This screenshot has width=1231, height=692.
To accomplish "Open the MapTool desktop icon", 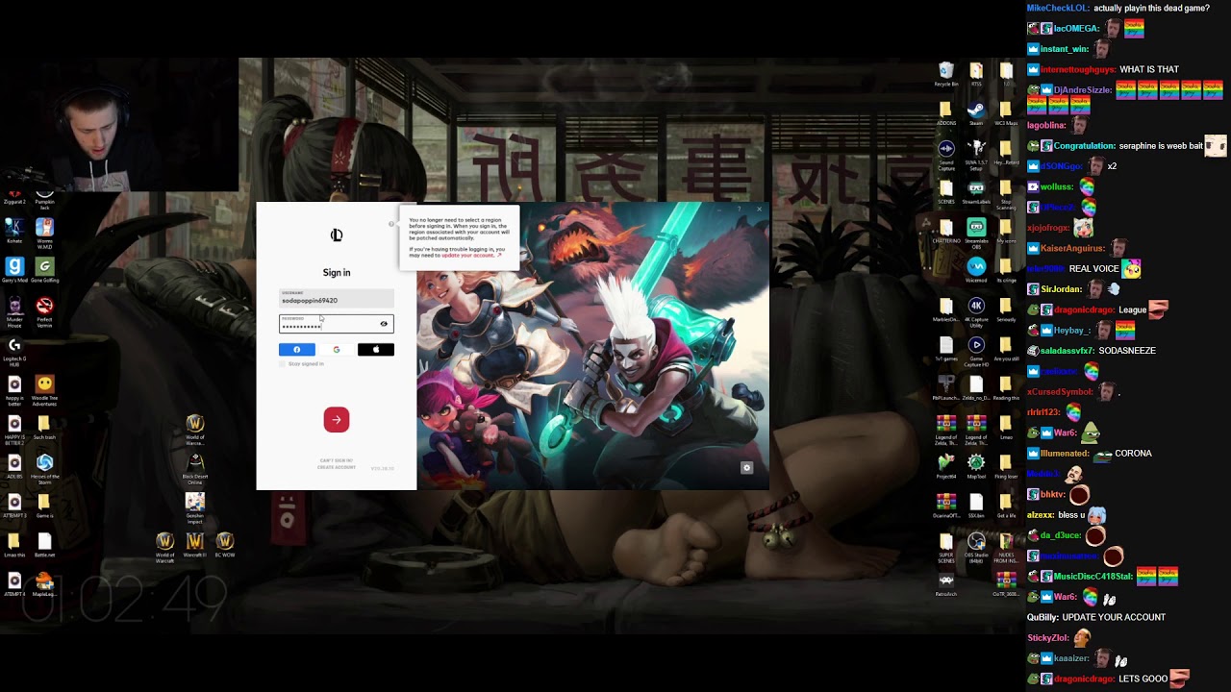I will [x=976, y=468].
